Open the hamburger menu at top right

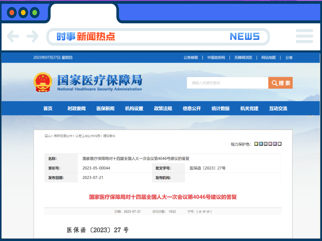coord(304,36)
